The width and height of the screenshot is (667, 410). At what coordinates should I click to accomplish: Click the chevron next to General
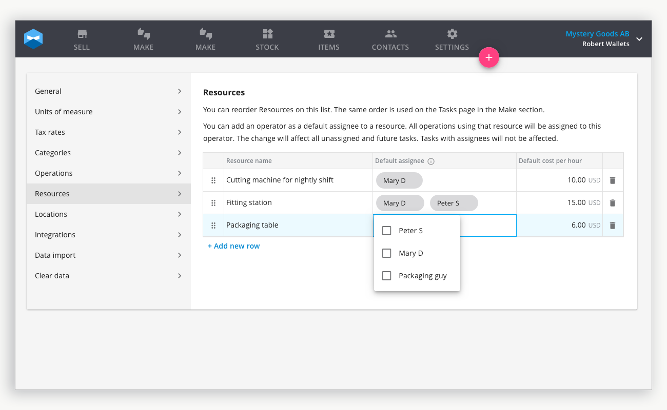[180, 91]
